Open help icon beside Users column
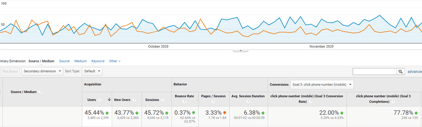 point(100,100)
